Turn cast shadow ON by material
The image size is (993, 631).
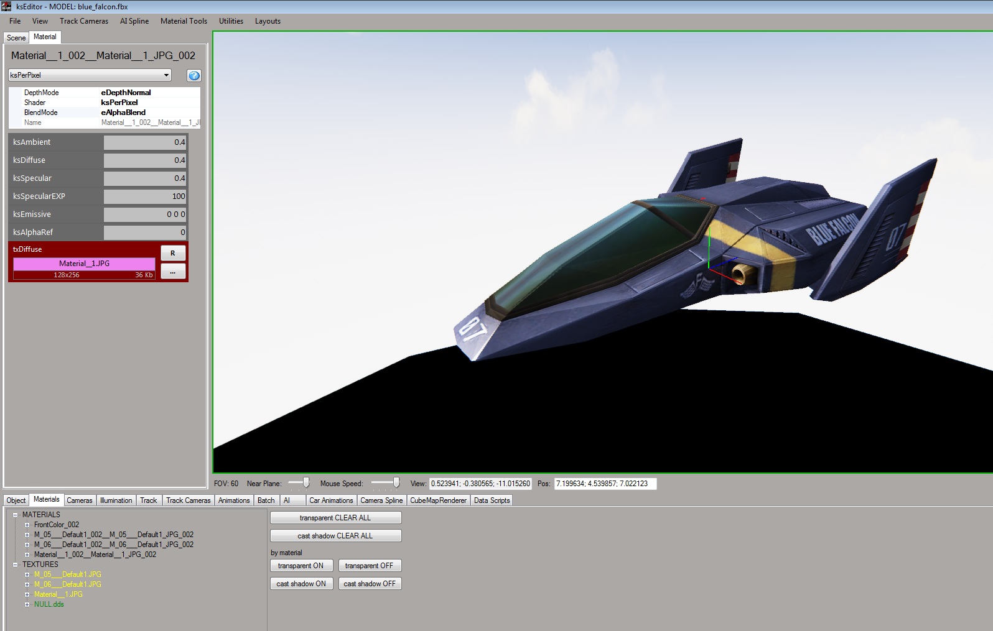pyautogui.click(x=301, y=584)
